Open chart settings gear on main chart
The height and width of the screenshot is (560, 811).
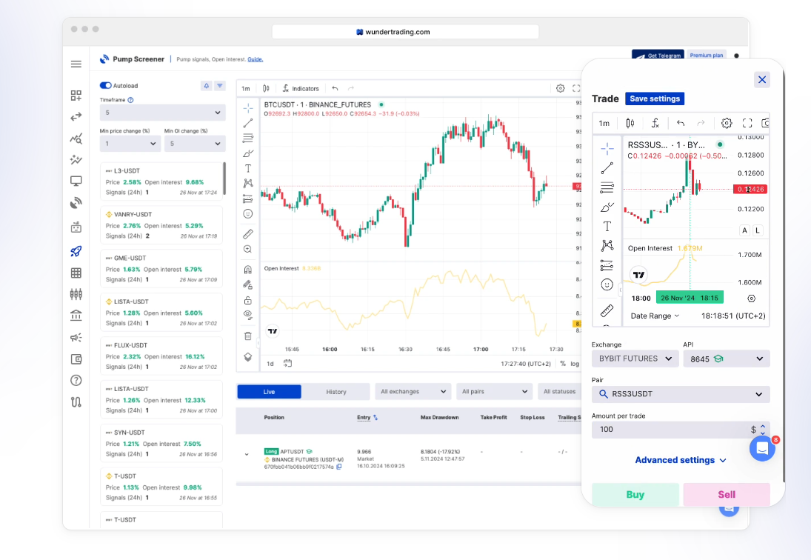coord(560,88)
